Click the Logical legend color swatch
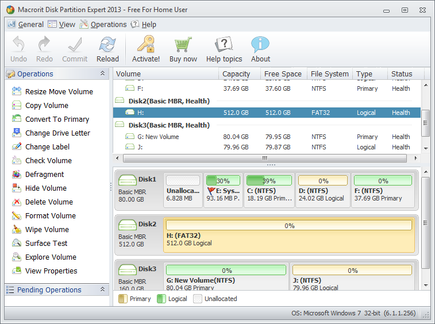 tap(161, 299)
